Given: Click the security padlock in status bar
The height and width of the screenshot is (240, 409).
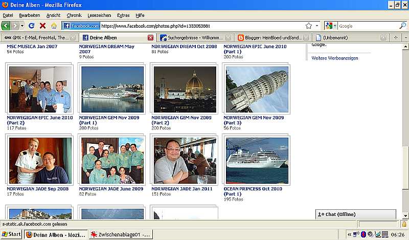Looking at the screenshot, I should tap(404, 224).
